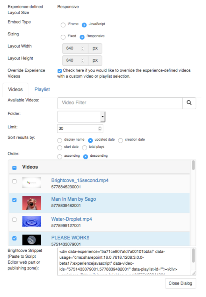Click Water-Droplet.mp4 blue thumbnail
The height and width of the screenshot is (297, 206).
[x=32, y=221]
